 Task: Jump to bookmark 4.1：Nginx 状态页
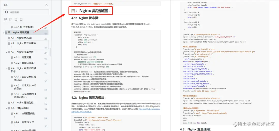pos(21,38)
